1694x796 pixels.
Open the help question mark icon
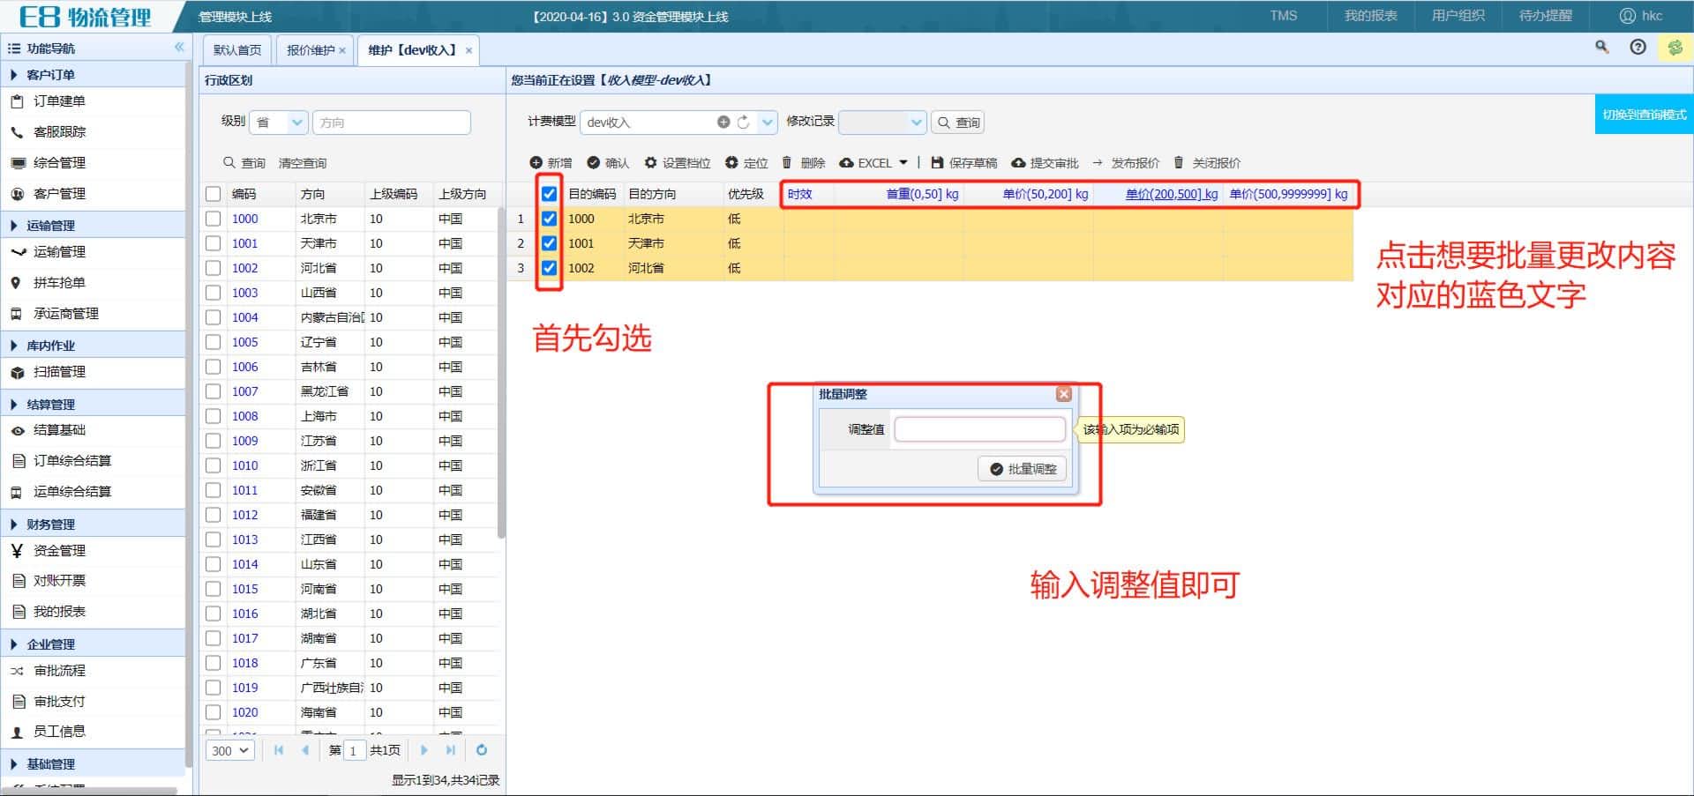pyautogui.click(x=1638, y=48)
